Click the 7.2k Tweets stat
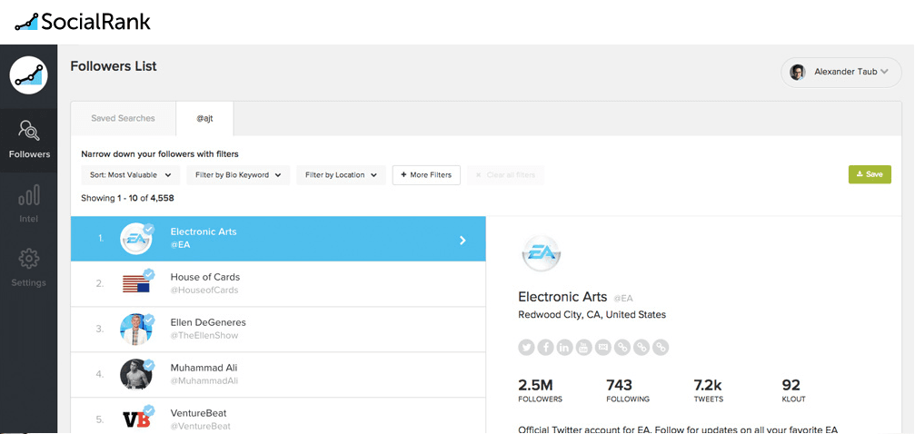Viewport: 915px width, 434px height. (x=709, y=390)
